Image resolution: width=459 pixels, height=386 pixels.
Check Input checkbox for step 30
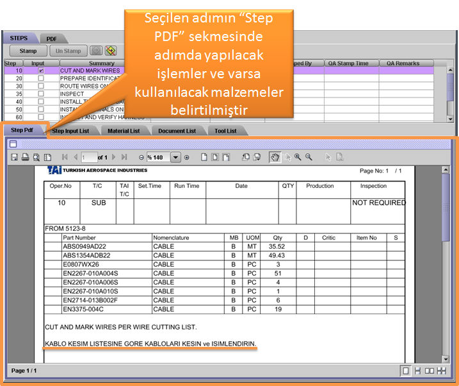[x=41, y=86]
